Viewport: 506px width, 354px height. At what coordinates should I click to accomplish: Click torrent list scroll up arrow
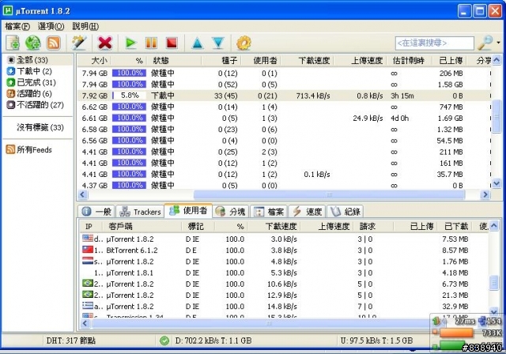(x=497, y=59)
